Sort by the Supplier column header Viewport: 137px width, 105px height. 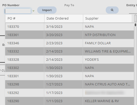click(107, 19)
